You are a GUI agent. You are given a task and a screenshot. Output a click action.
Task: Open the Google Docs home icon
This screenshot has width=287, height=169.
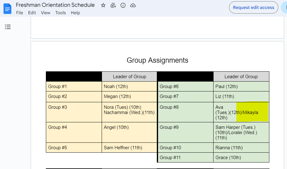tap(7, 9)
